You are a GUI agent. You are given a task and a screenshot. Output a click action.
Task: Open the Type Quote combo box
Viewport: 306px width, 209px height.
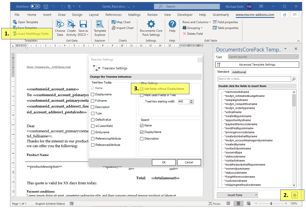(263, 57)
